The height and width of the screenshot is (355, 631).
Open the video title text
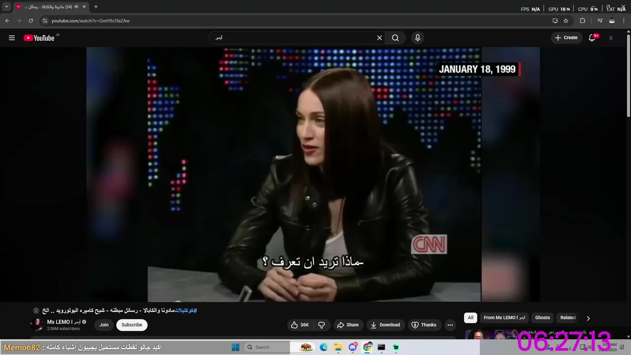[114, 311]
